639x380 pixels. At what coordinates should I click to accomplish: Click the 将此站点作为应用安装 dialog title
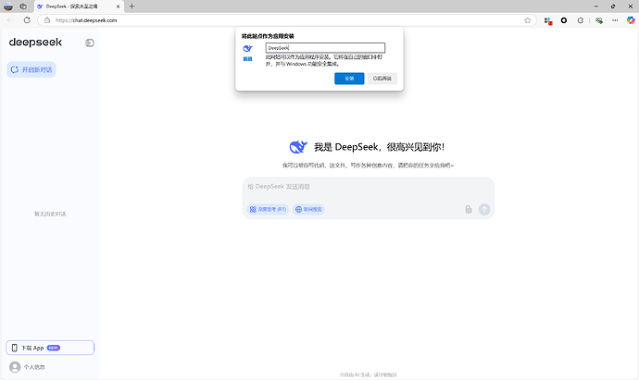(268, 36)
